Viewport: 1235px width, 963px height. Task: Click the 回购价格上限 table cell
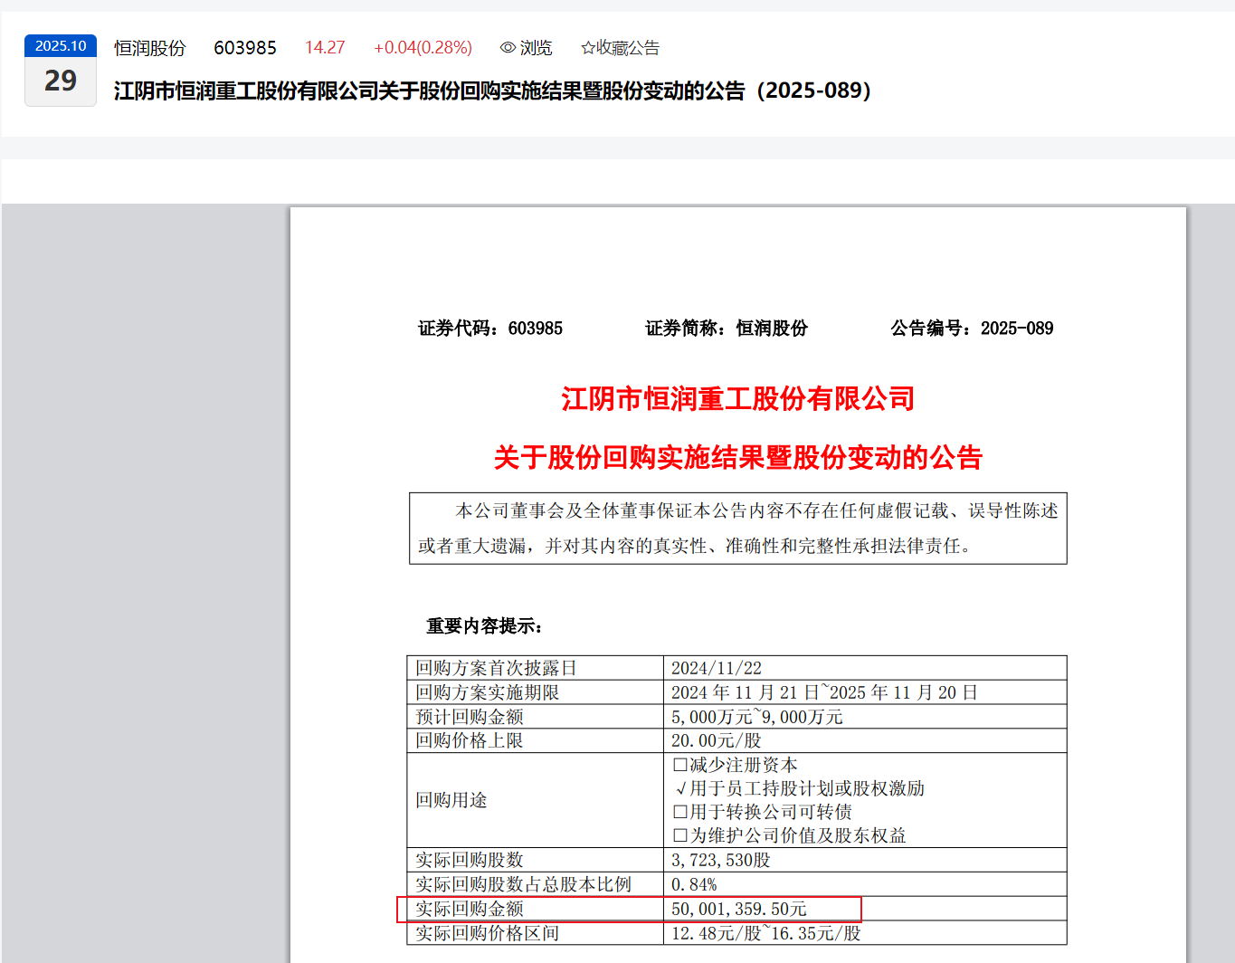[x=536, y=740]
